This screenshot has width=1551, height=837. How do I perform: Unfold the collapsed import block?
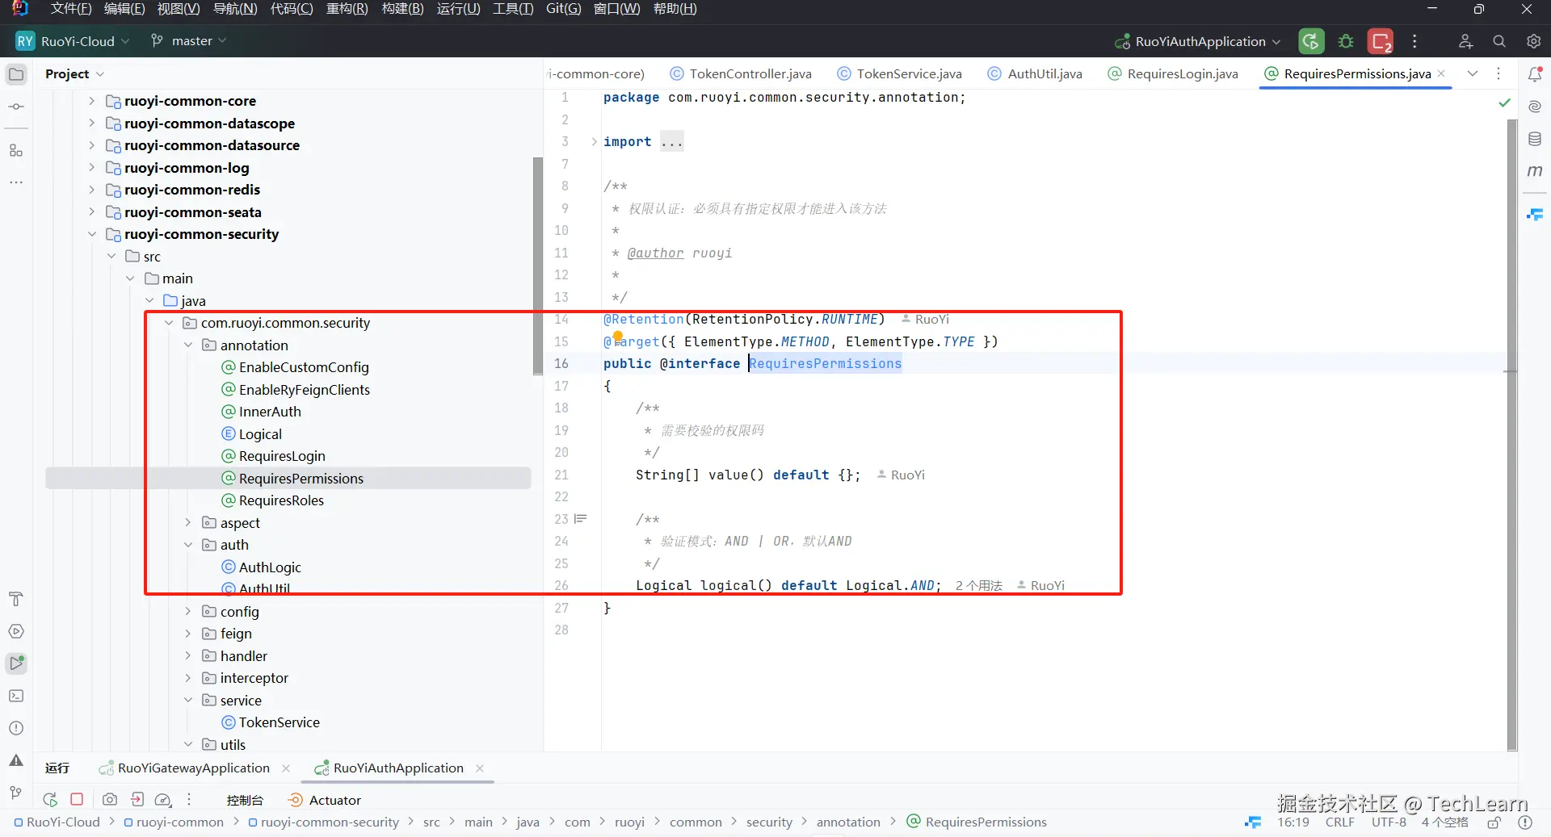click(594, 142)
